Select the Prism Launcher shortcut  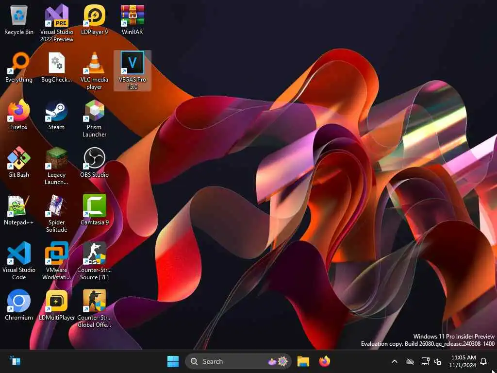click(94, 119)
